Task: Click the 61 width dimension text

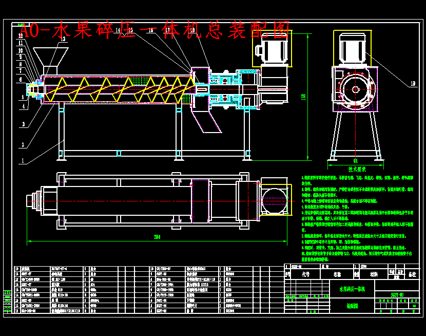Action: (356, 161)
